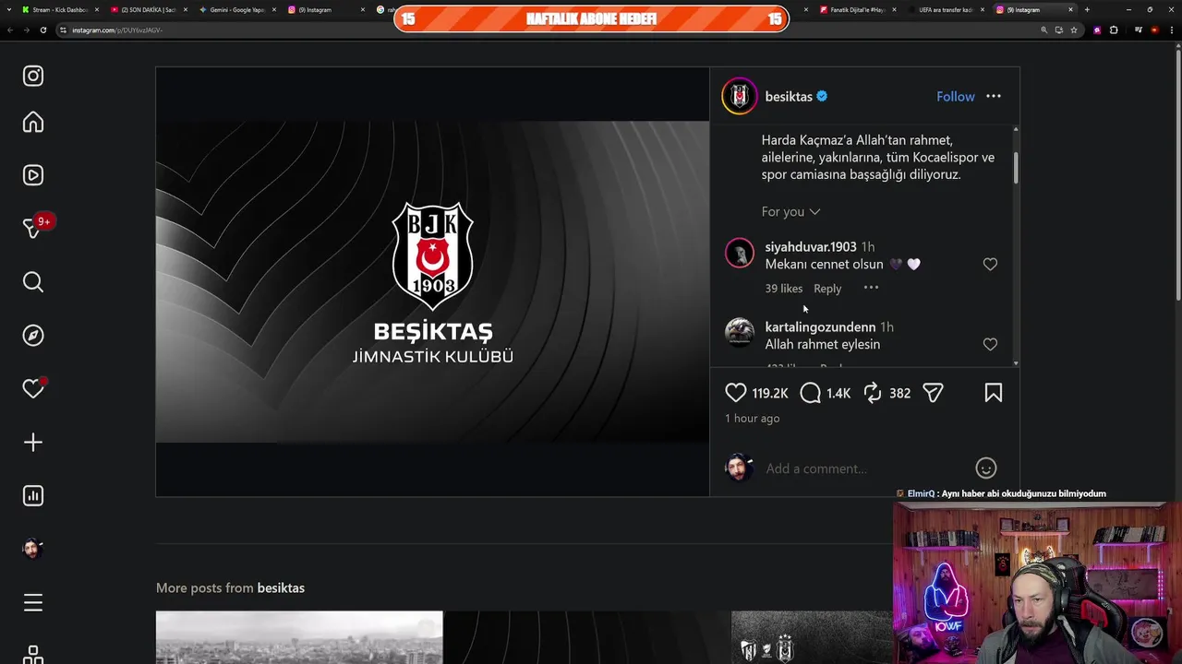Open post comments bubble icon
Viewport: 1182px width, 664px height.
click(x=810, y=393)
